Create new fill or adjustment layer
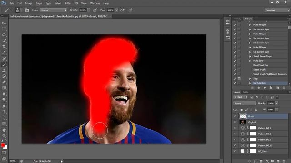This screenshot has height=163, width=291. click(x=267, y=161)
